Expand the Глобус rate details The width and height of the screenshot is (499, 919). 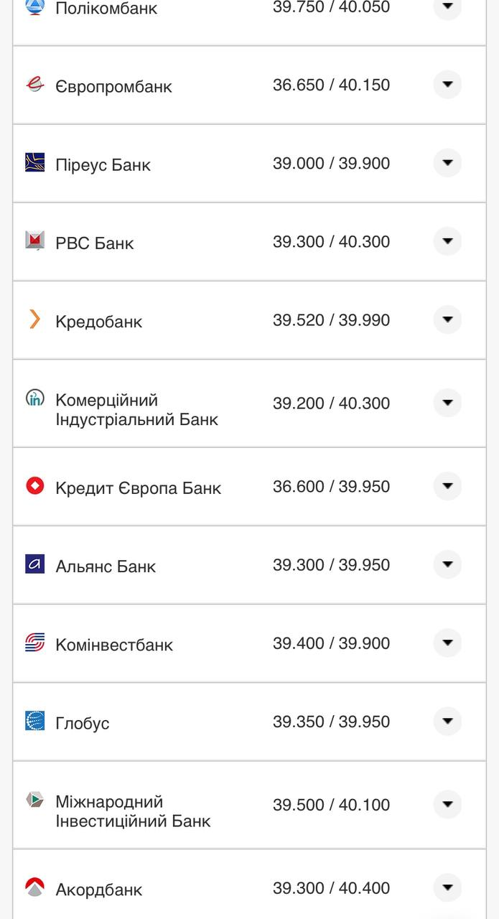pos(447,721)
